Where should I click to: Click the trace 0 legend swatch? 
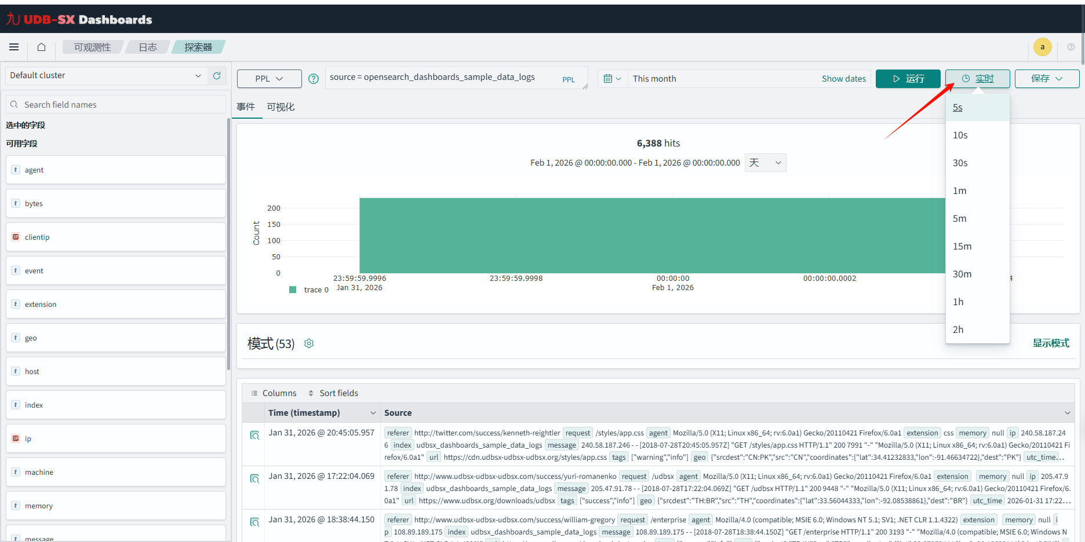293,290
